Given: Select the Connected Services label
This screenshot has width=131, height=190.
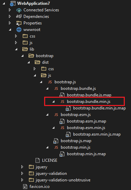Looking at the screenshot, I should pyautogui.click(x=41, y=10).
